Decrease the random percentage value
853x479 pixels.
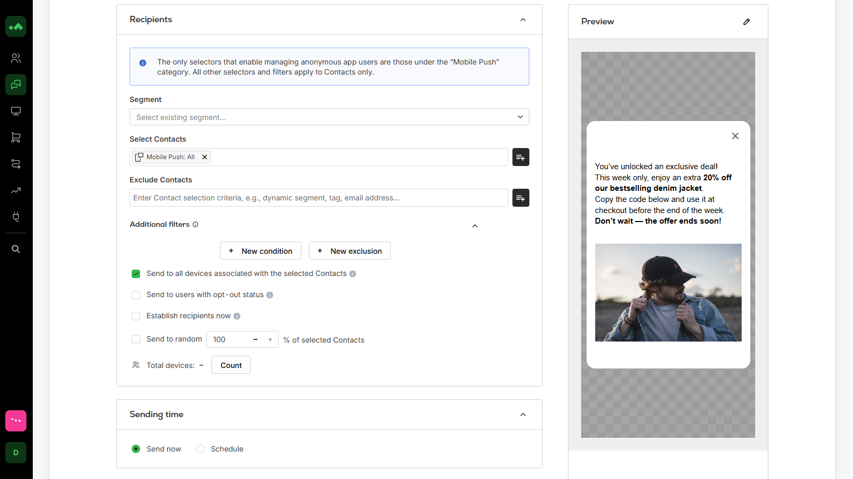(x=255, y=339)
